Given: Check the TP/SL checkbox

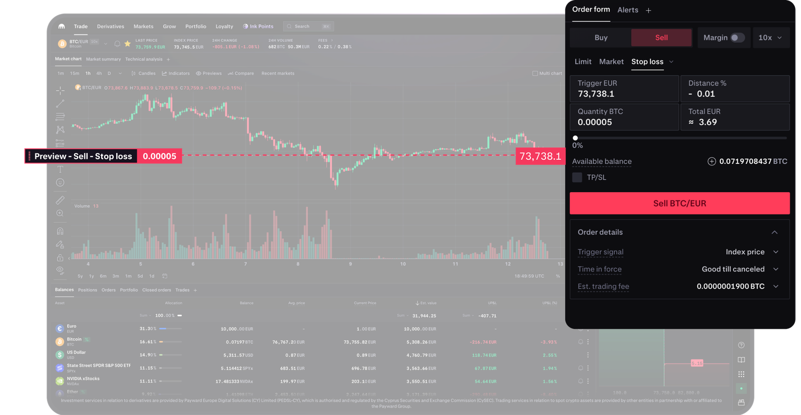Looking at the screenshot, I should [577, 177].
